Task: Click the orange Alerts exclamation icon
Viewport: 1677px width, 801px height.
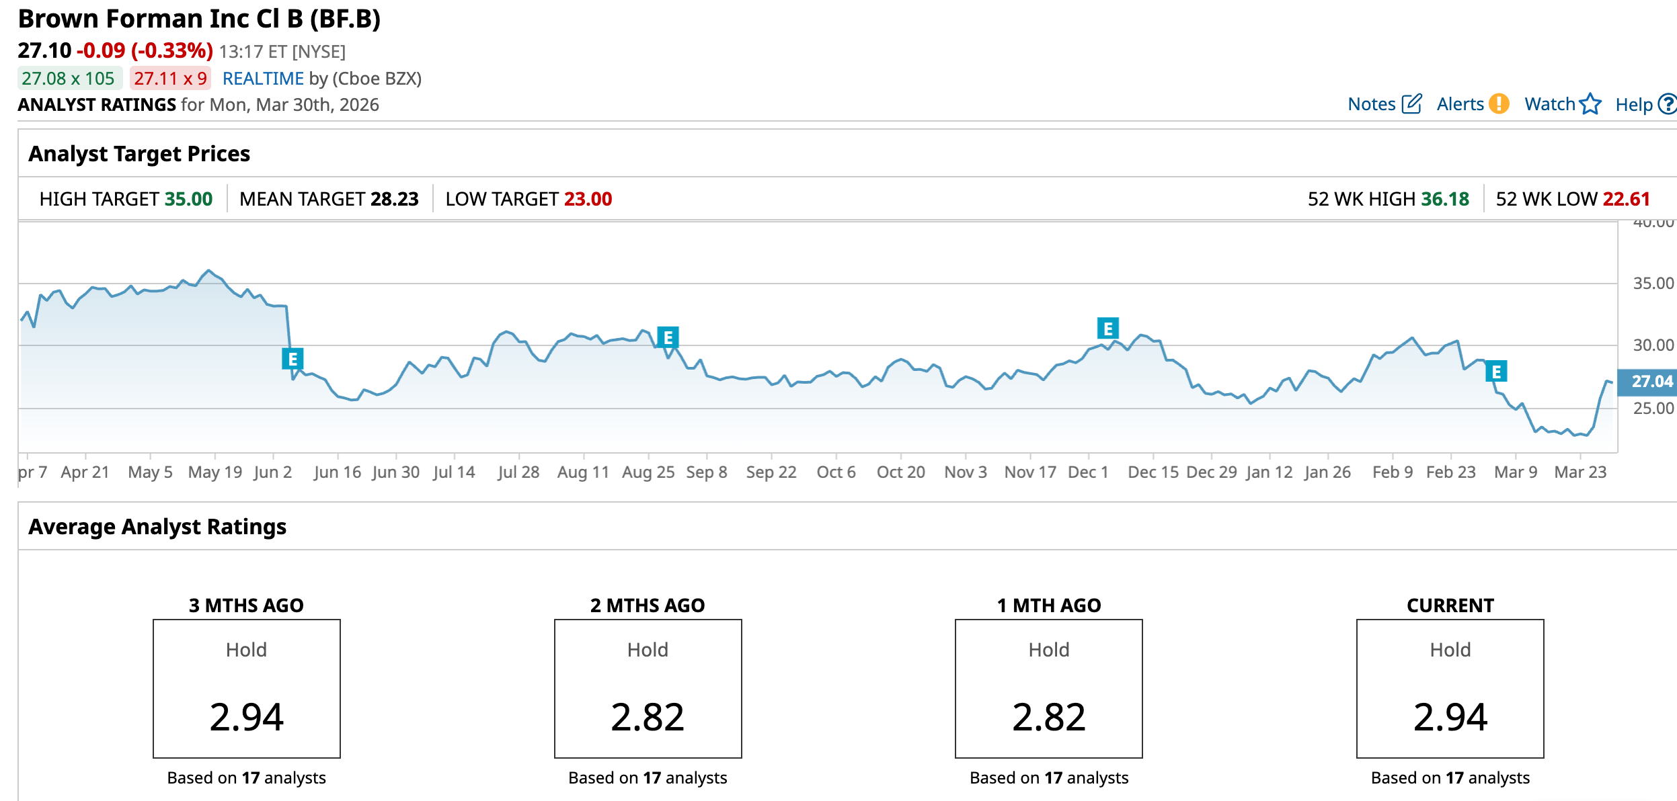Action: tap(1498, 104)
